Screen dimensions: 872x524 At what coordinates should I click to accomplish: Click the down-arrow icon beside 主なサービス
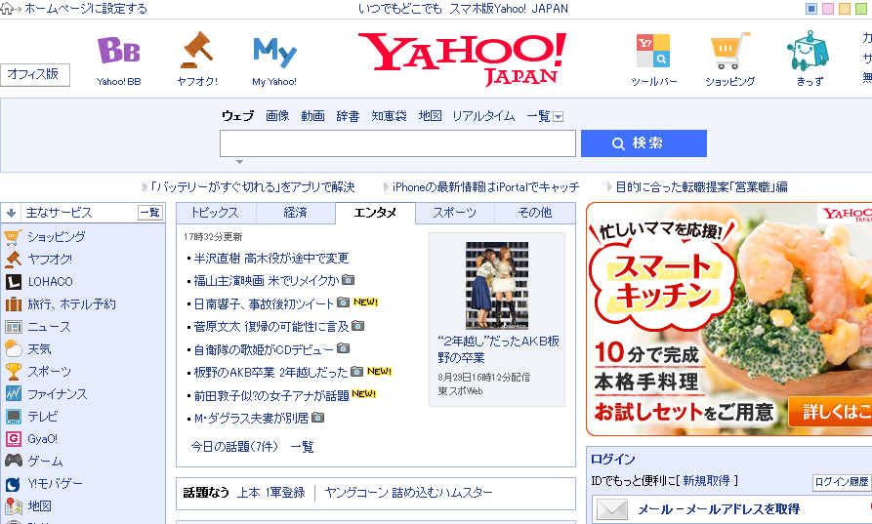[11, 213]
